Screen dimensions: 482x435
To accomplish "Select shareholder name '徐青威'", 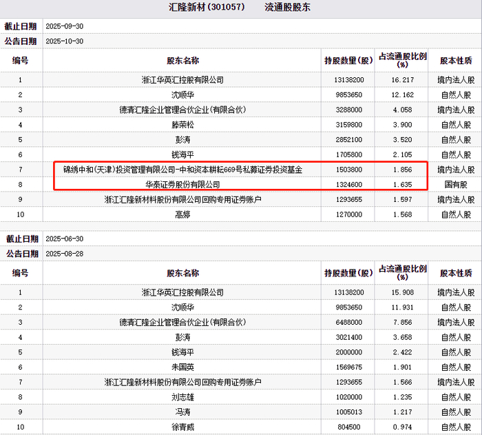I will click(x=183, y=427).
